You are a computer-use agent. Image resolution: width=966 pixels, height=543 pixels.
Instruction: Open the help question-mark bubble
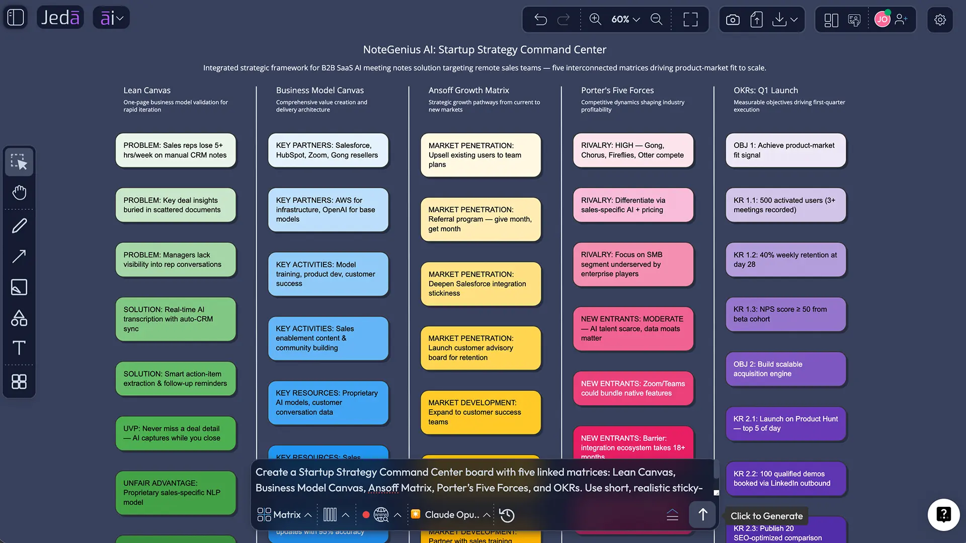(x=943, y=514)
